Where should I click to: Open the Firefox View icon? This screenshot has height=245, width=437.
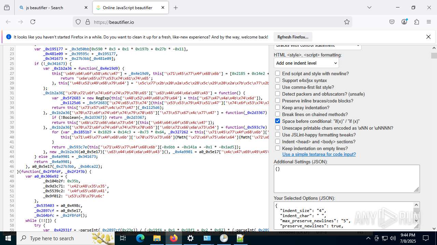pyautogui.click(x=7, y=7)
